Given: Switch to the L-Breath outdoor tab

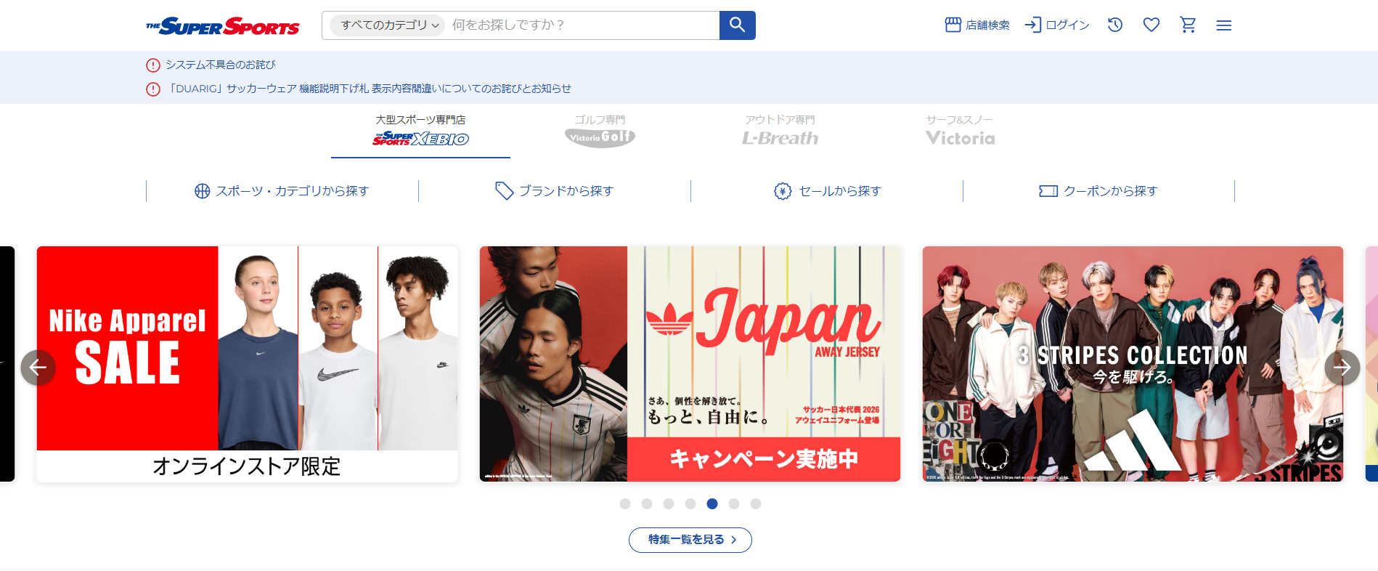Looking at the screenshot, I should (780, 131).
